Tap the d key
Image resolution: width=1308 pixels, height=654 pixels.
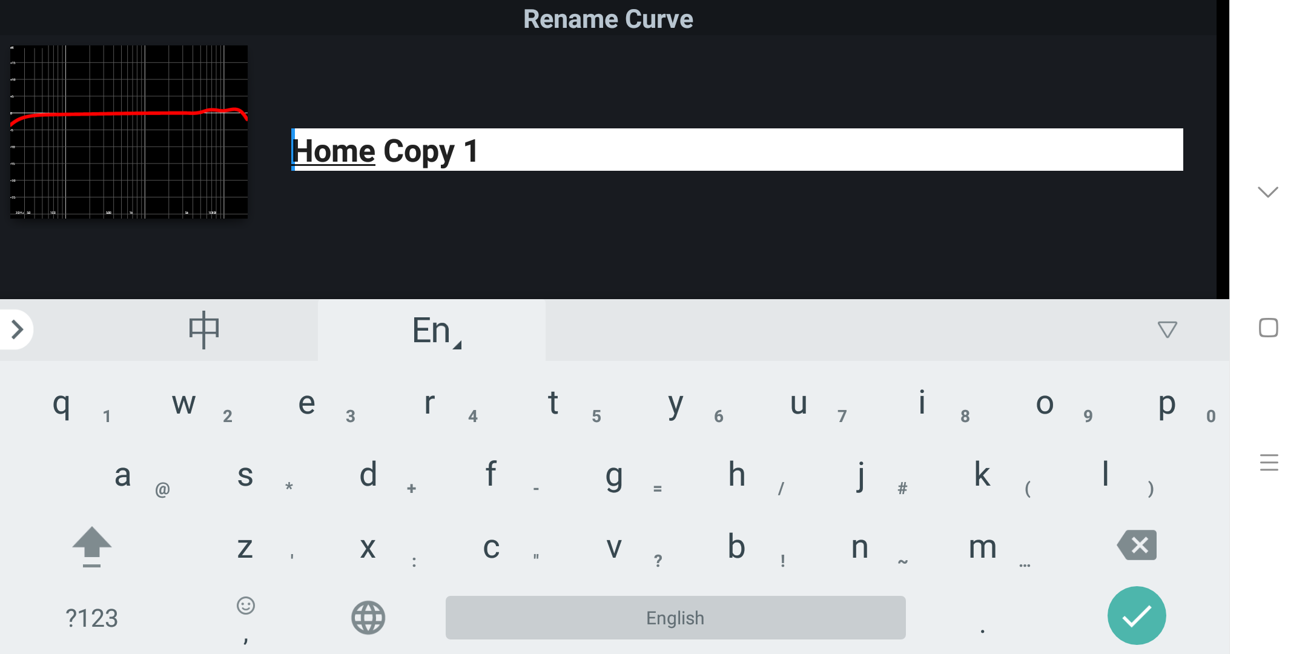[x=368, y=475]
